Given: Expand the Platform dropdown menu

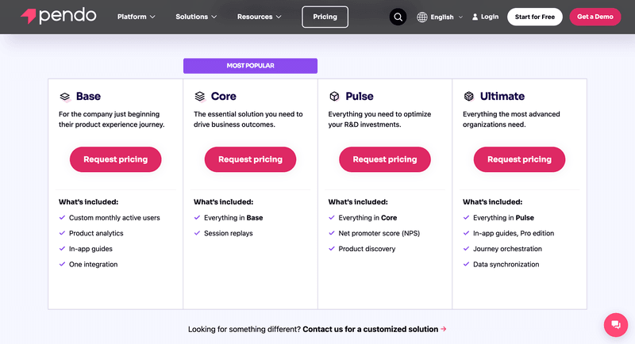Looking at the screenshot, I should coord(136,17).
